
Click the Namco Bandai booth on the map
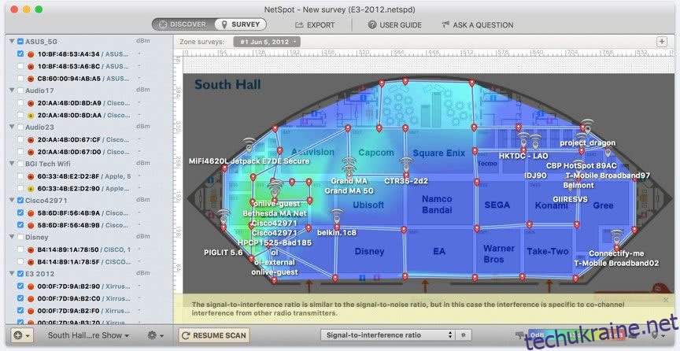coord(437,205)
